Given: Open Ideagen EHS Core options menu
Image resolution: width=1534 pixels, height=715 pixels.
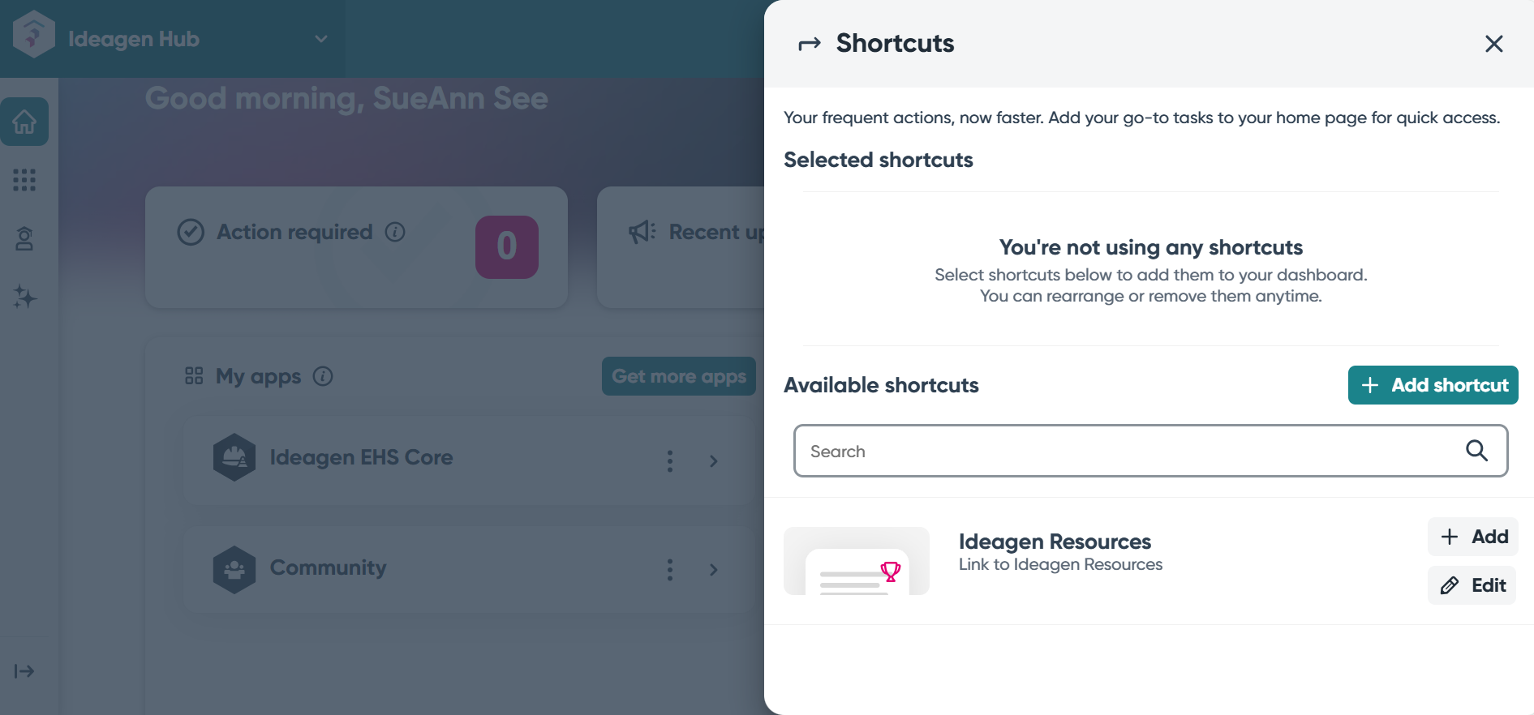Looking at the screenshot, I should point(670,461).
